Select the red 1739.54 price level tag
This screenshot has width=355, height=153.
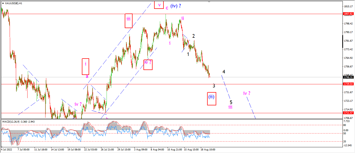348,84
